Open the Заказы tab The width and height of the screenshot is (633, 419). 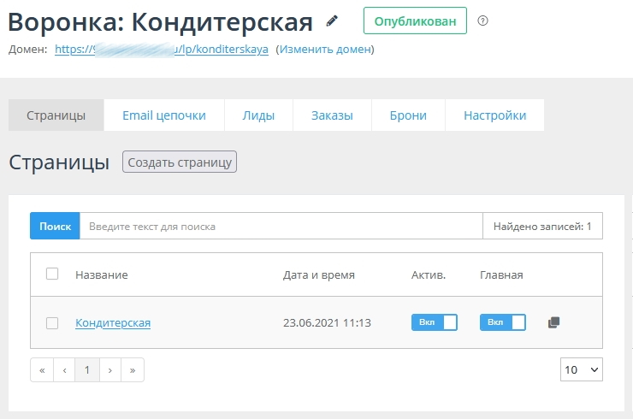(332, 115)
